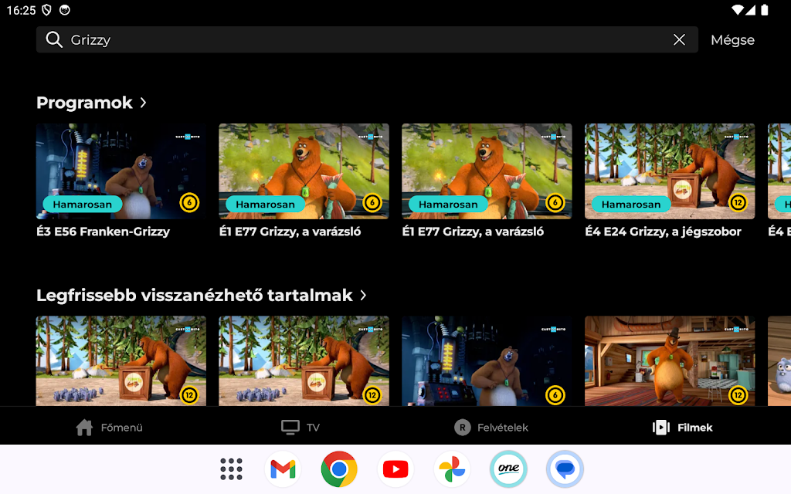Tap the É3 E56 Franken-Grizzy title
This screenshot has height=494, width=791.
(x=104, y=232)
